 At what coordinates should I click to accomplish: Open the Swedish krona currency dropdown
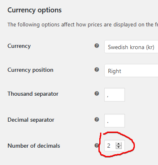(131, 47)
